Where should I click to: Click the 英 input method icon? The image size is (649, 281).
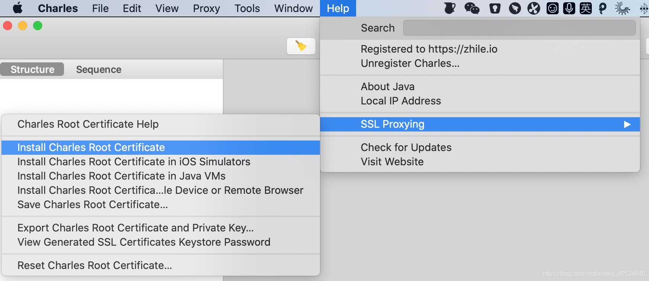click(x=585, y=8)
